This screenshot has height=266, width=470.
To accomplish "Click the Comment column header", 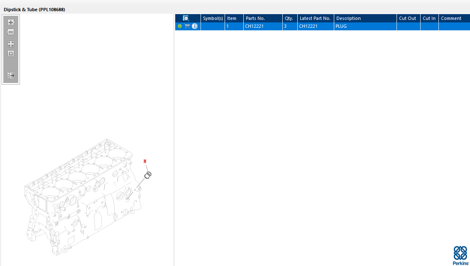I will pyautogui.click(x=454, y=18).
